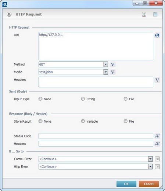Click variable icon beside request Headers box
Screen dimensions: 165x191
pyautogui.click(x=157, y=80)
